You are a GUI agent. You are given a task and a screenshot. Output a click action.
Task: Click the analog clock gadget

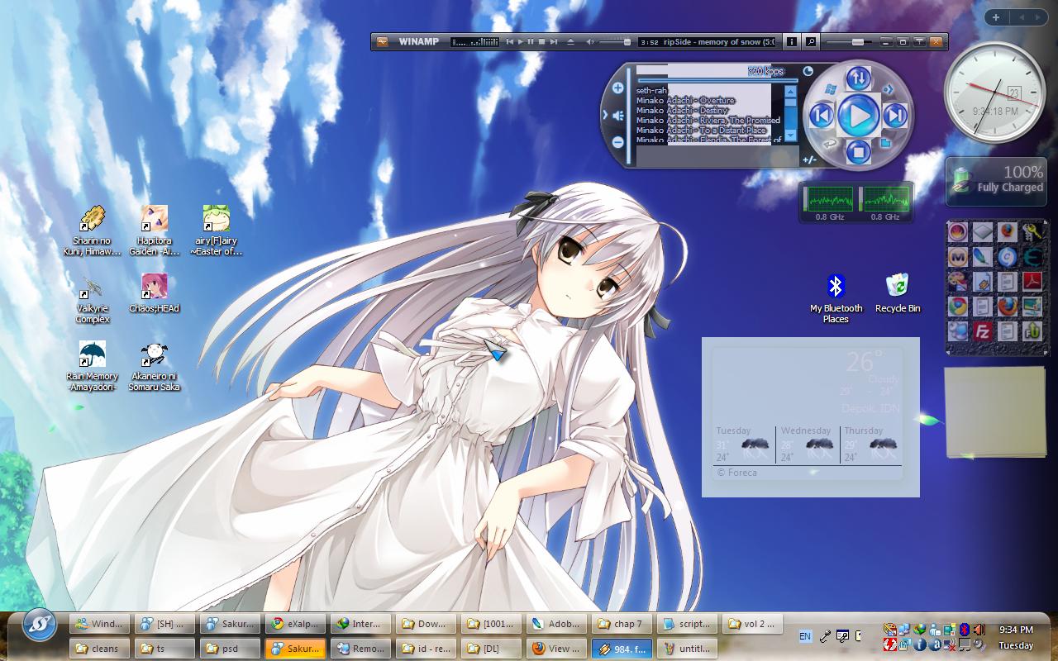click(x=995, y=93)
